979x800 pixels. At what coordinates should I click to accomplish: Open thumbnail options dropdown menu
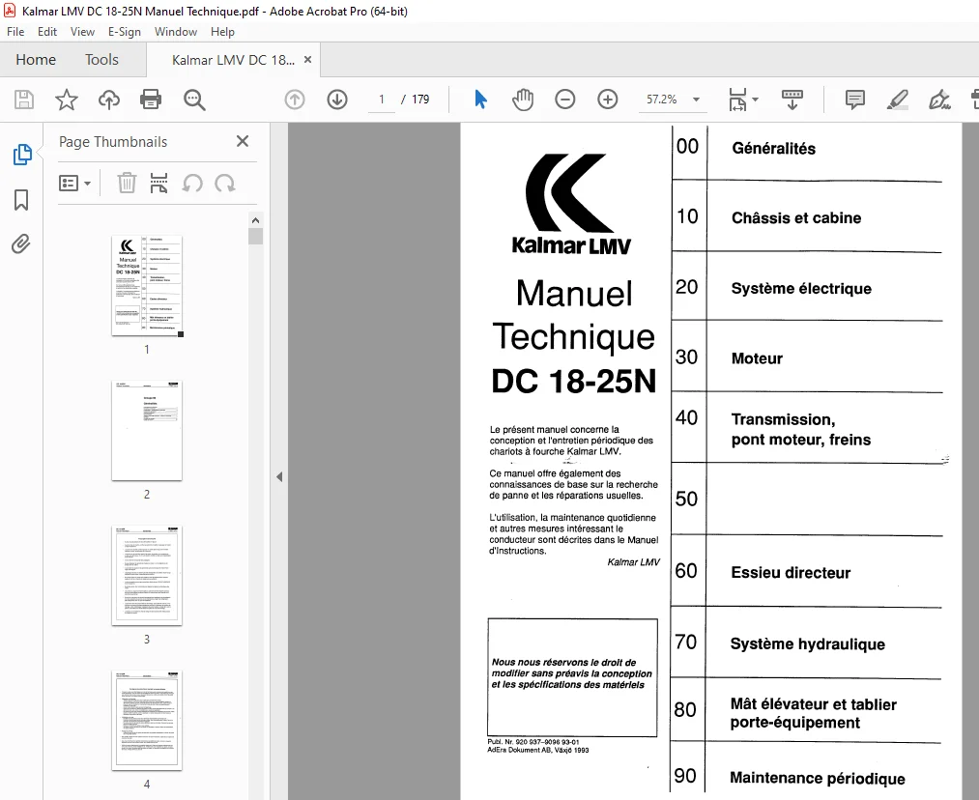74,183
